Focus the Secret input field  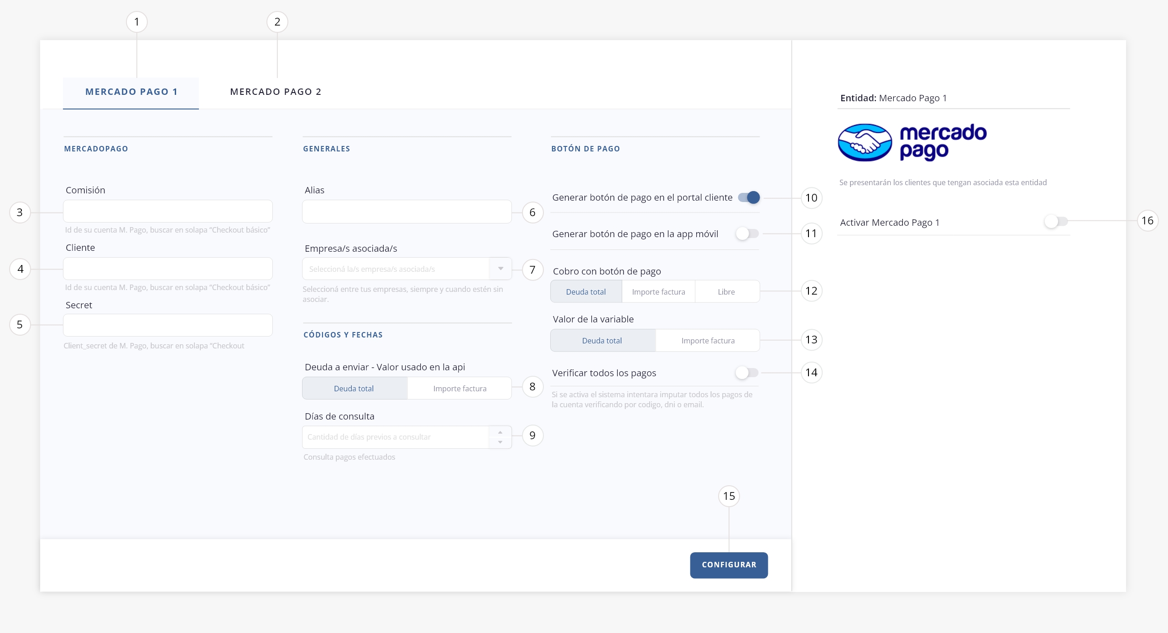point(167,325)
